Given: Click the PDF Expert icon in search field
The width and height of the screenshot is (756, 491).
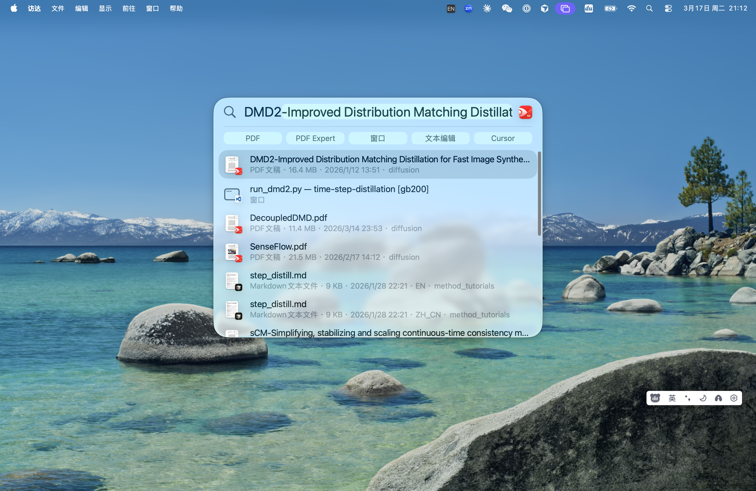Looking at the screenshot, I should [x=525, y=112].
